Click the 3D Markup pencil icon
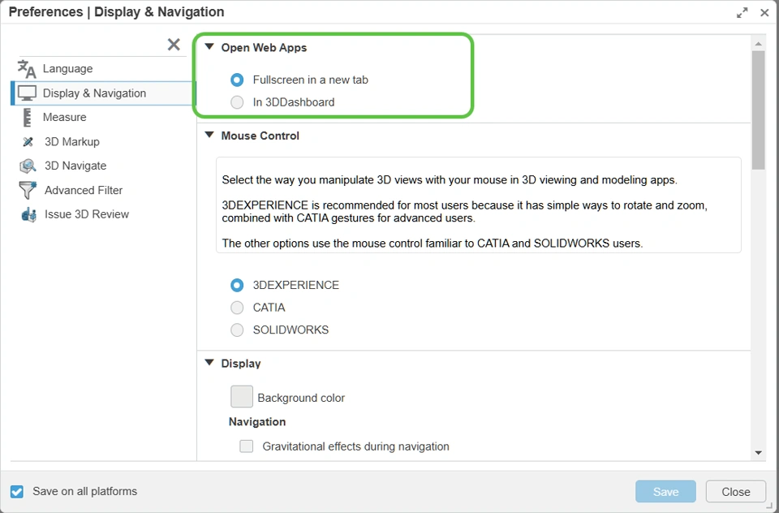 click(x=28, y=141)
